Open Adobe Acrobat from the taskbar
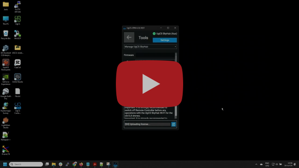299x168 pixels. tap(95, 164)
